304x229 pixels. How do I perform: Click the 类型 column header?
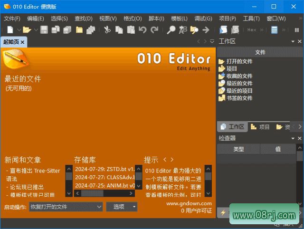click(x=238, y=149)
